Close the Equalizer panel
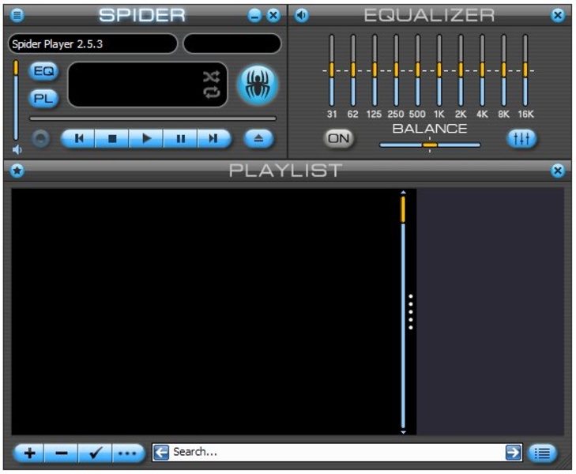This screenshot has width=576, height=474. pos(558,16)
